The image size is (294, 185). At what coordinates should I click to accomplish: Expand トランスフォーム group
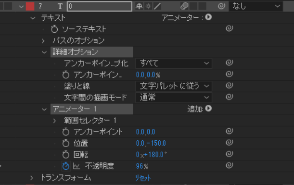32,178
